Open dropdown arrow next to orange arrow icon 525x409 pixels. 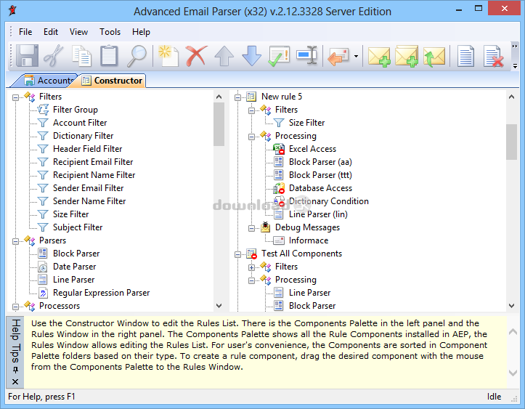(x=356, y=56)
